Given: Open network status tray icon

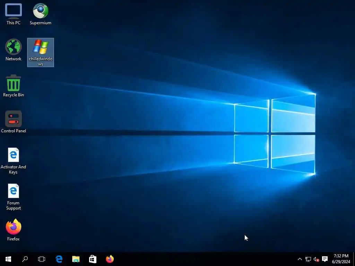Looking at the screenshot, I should [x=308, y=259].
